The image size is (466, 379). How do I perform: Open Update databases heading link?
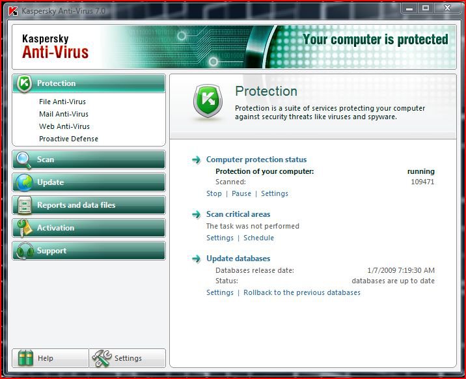tap(238, 259)
